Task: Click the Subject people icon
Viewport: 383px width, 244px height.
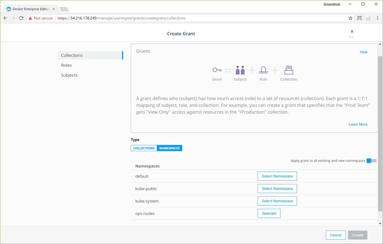Action: 240,70
